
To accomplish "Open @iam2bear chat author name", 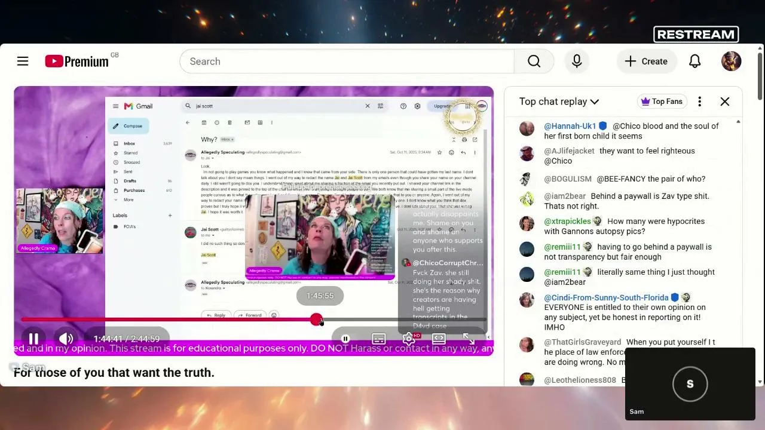I will [x=565, y=196].
